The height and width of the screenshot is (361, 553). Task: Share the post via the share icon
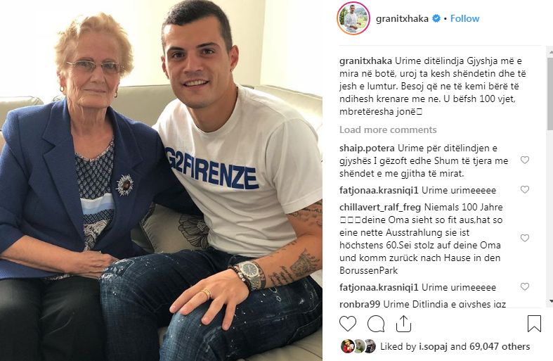pyautogui.click(x=403, y=324)
